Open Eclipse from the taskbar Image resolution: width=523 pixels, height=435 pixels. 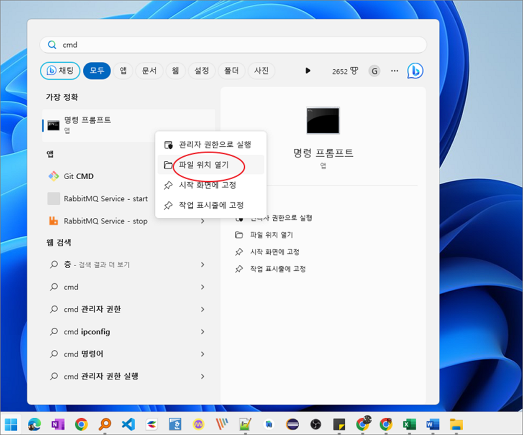pyautogui.click(x=292, y=425)
